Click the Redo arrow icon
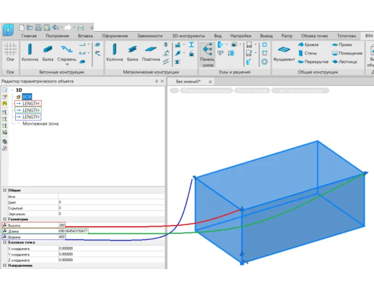The height and width of the screenshot is (292, 374). [x=68, y=27]
